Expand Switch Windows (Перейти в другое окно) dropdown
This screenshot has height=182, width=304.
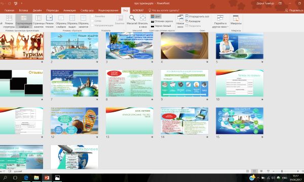pyautogui.click(x=220, y=21)
